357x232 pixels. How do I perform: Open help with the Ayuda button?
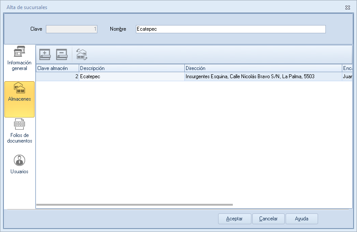(x=302, y=219)
